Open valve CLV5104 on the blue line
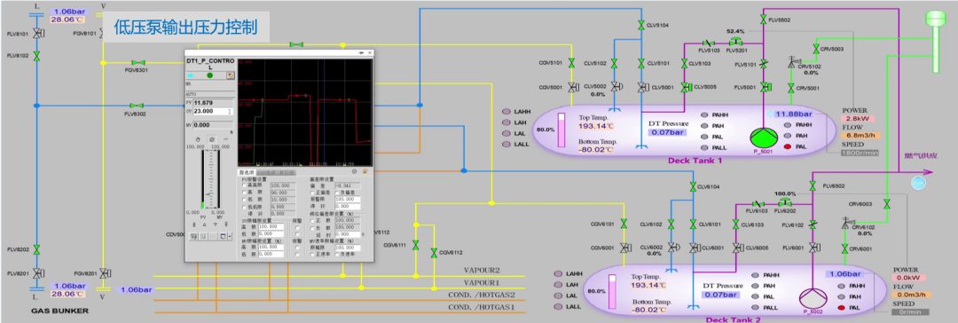 (x=640, y=26)
